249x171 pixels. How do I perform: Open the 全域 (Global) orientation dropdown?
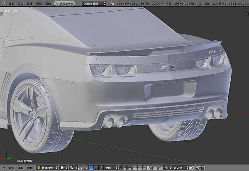[111, 168]
